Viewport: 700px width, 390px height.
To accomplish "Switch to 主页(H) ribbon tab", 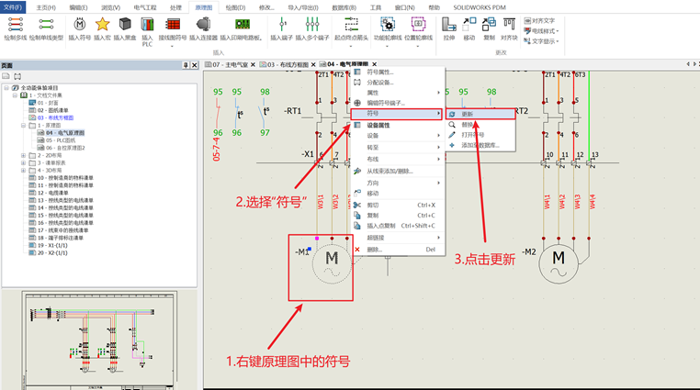I will point(46,7).
